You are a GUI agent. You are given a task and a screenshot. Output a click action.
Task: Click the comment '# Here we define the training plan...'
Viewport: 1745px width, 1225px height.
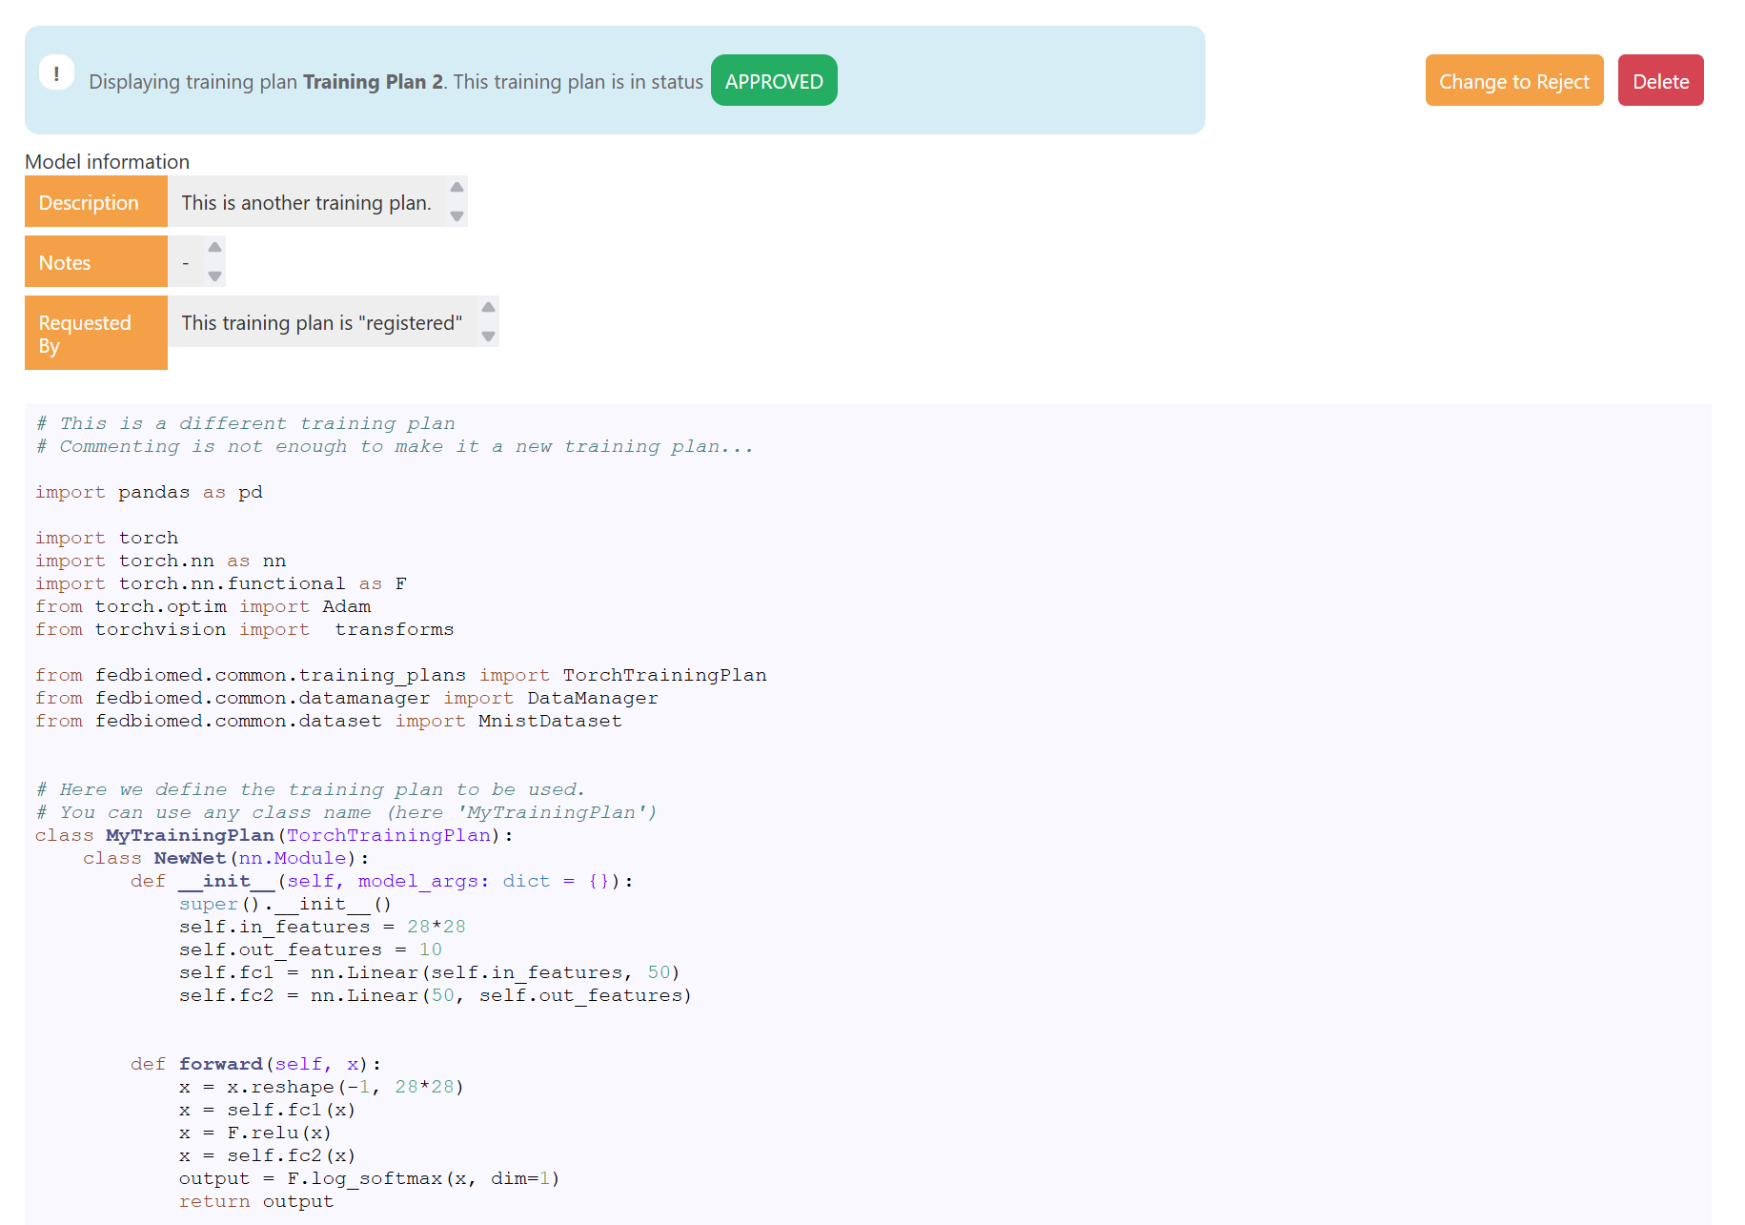tap(311, 789)
